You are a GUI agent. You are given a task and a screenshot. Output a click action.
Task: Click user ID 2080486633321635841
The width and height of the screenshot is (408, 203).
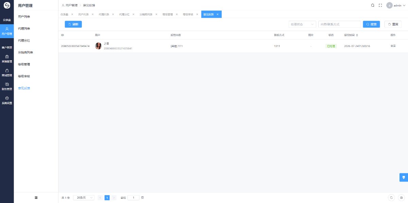tap(118, 49)
